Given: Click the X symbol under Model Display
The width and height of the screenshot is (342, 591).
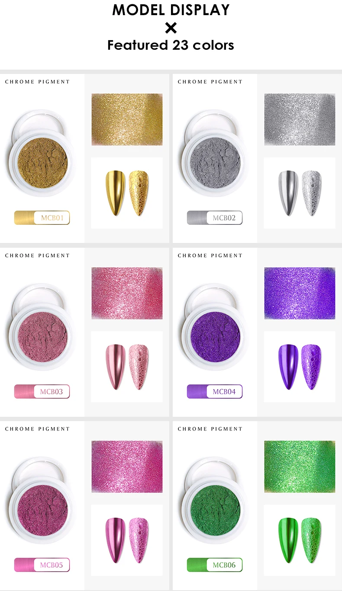Looking at the screenshot, I should click(x=171, y=28).
